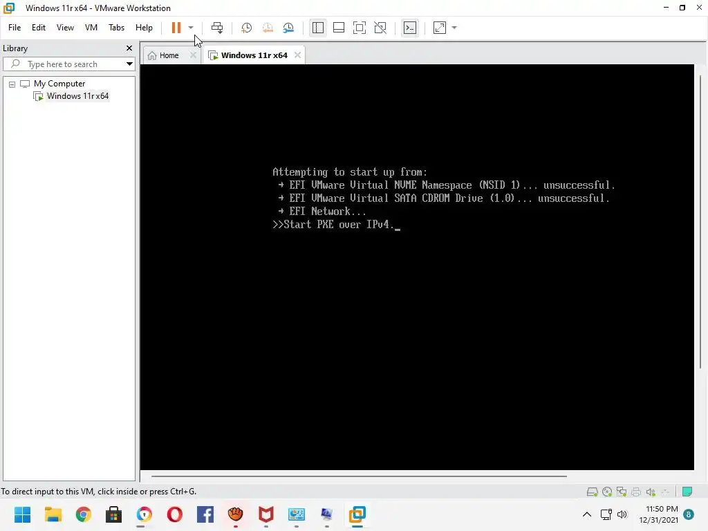Image resolution: width=708 pixels, height=531 pixels.
Task: Open the stretch mode dropdown arrow
Action: point(454,28)
